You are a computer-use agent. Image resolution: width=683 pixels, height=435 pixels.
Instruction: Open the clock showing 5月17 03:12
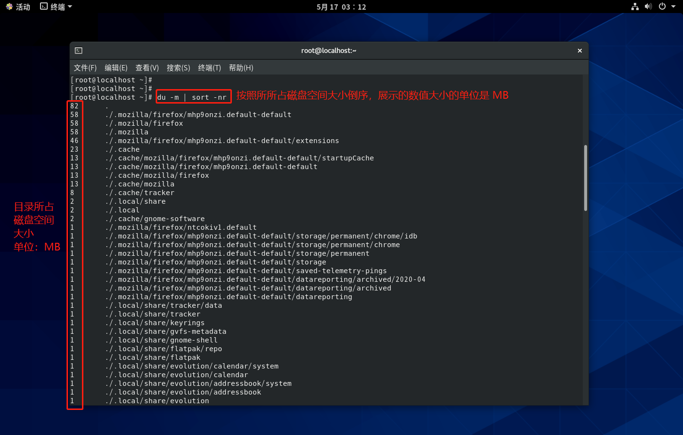(x=341, y=7)
